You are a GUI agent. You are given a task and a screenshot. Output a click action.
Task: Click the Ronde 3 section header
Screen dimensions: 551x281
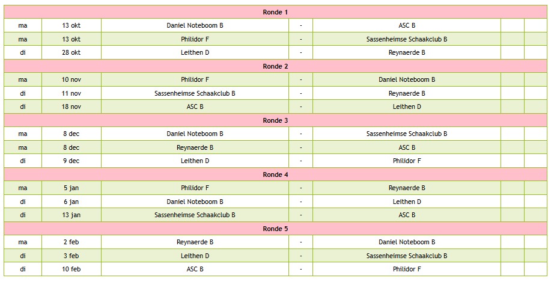click(275, 120)
